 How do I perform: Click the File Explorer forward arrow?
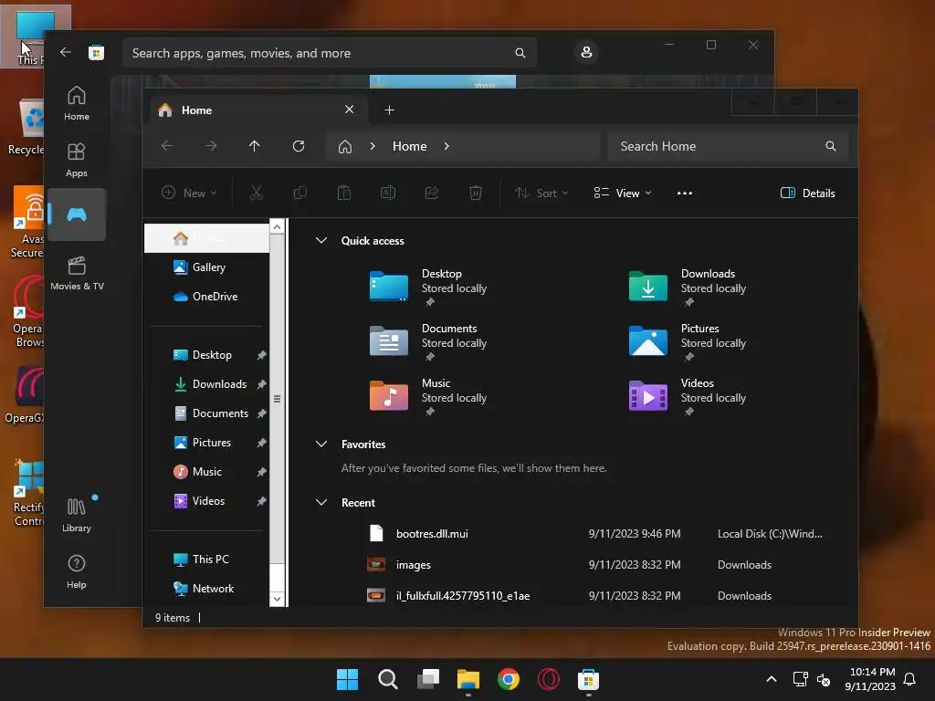coord(211,146)
